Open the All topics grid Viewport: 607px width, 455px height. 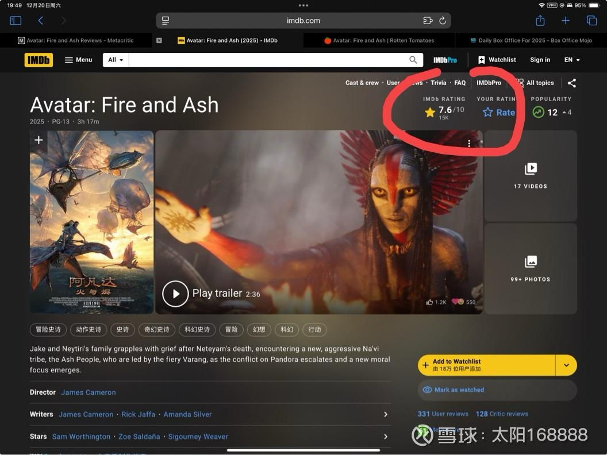[536, 83]
